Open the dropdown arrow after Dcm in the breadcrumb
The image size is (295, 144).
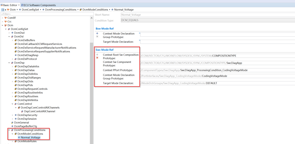pos(17,10)
